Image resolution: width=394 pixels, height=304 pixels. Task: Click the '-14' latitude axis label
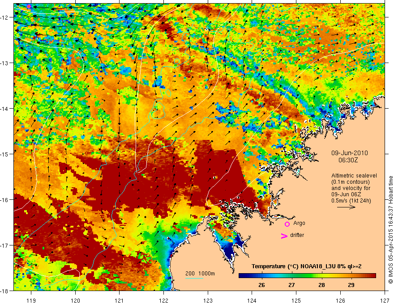5,109
